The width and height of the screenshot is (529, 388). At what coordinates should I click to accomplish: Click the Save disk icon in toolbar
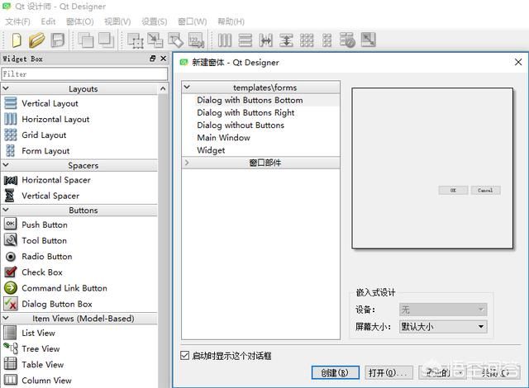57,40
